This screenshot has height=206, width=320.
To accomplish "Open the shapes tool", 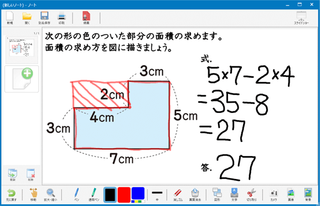I will click(x=217, y=195).
